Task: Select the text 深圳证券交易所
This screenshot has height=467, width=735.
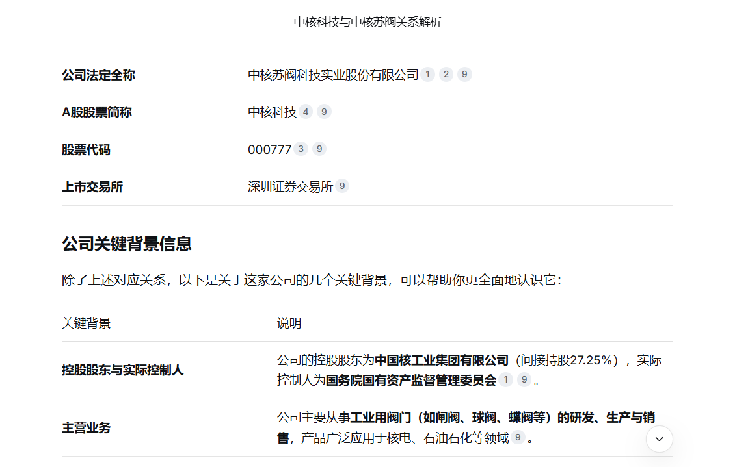Action: (290, 186)
